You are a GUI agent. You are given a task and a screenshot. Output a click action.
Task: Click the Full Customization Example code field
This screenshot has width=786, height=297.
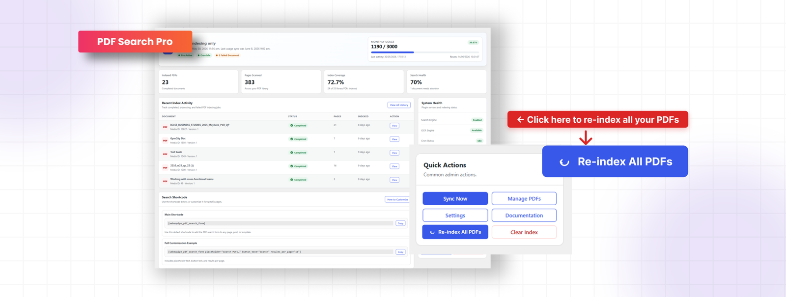pyautogui.click(x=280, y=252)
